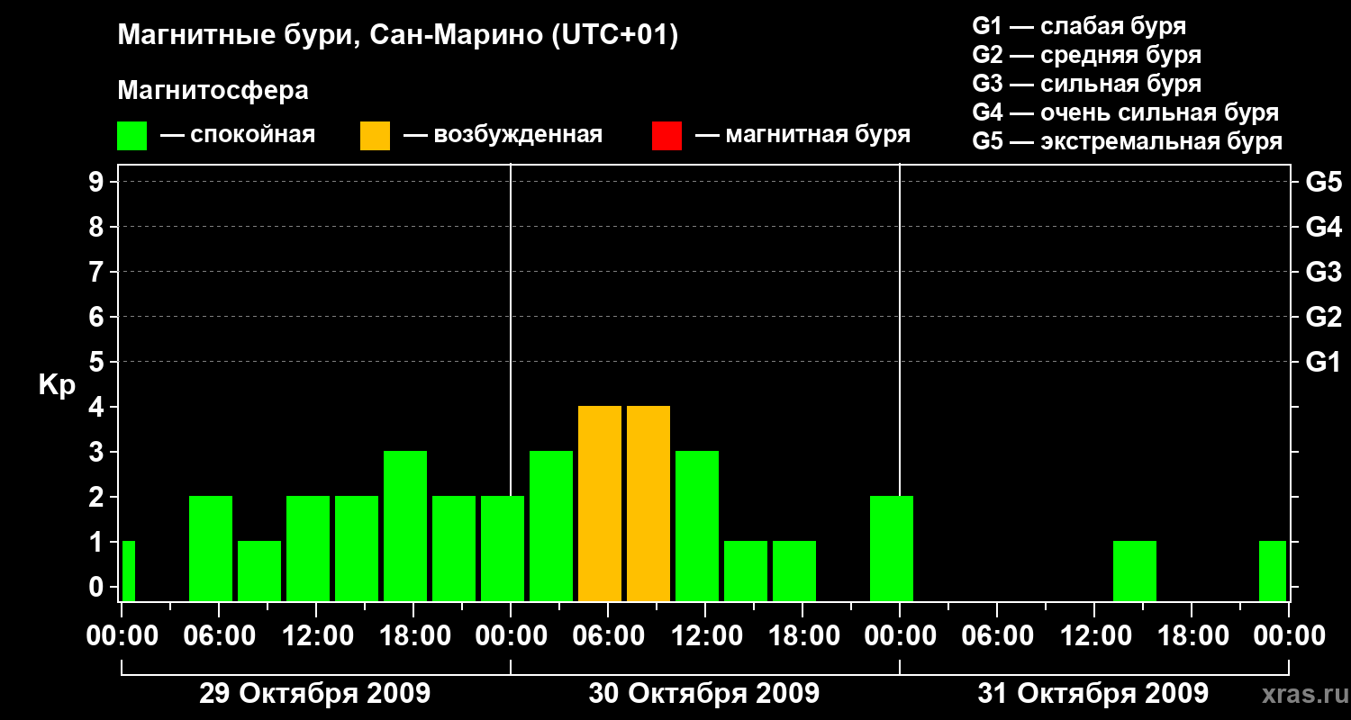
Task: Click right-axis 'G1' label by the Kp 5 gridline
Action: 1324,363
